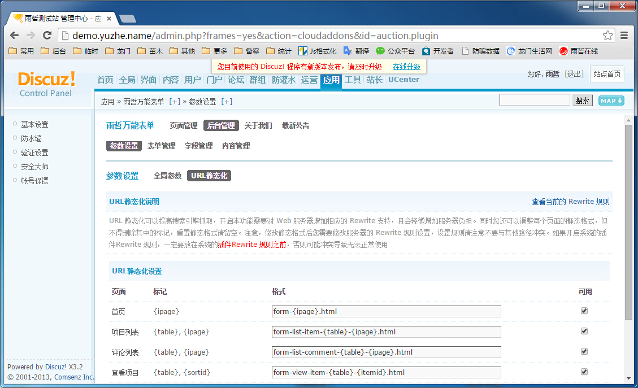The height and width of the screenshot is (388, 638).
Task: Navigate back with the browser arrow
Action: (14, 35)
